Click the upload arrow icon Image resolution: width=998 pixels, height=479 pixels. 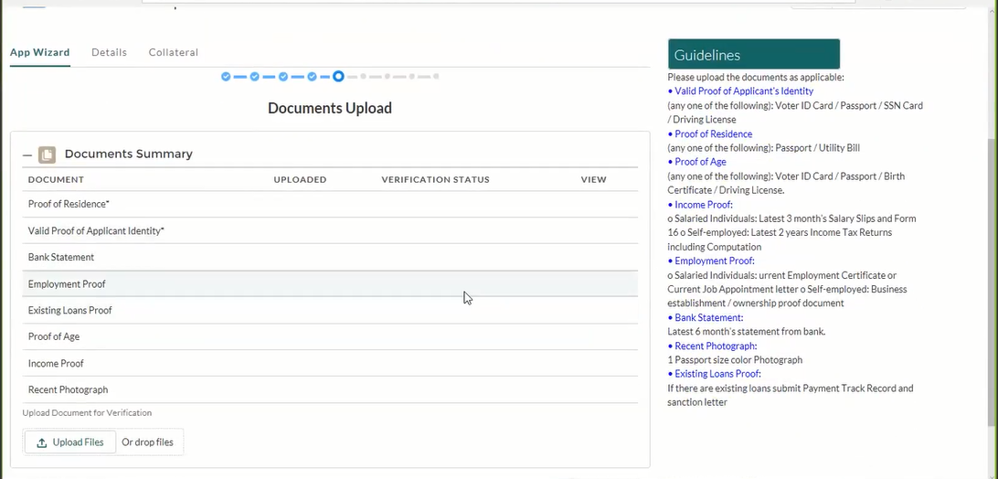(x=41, y=442)
